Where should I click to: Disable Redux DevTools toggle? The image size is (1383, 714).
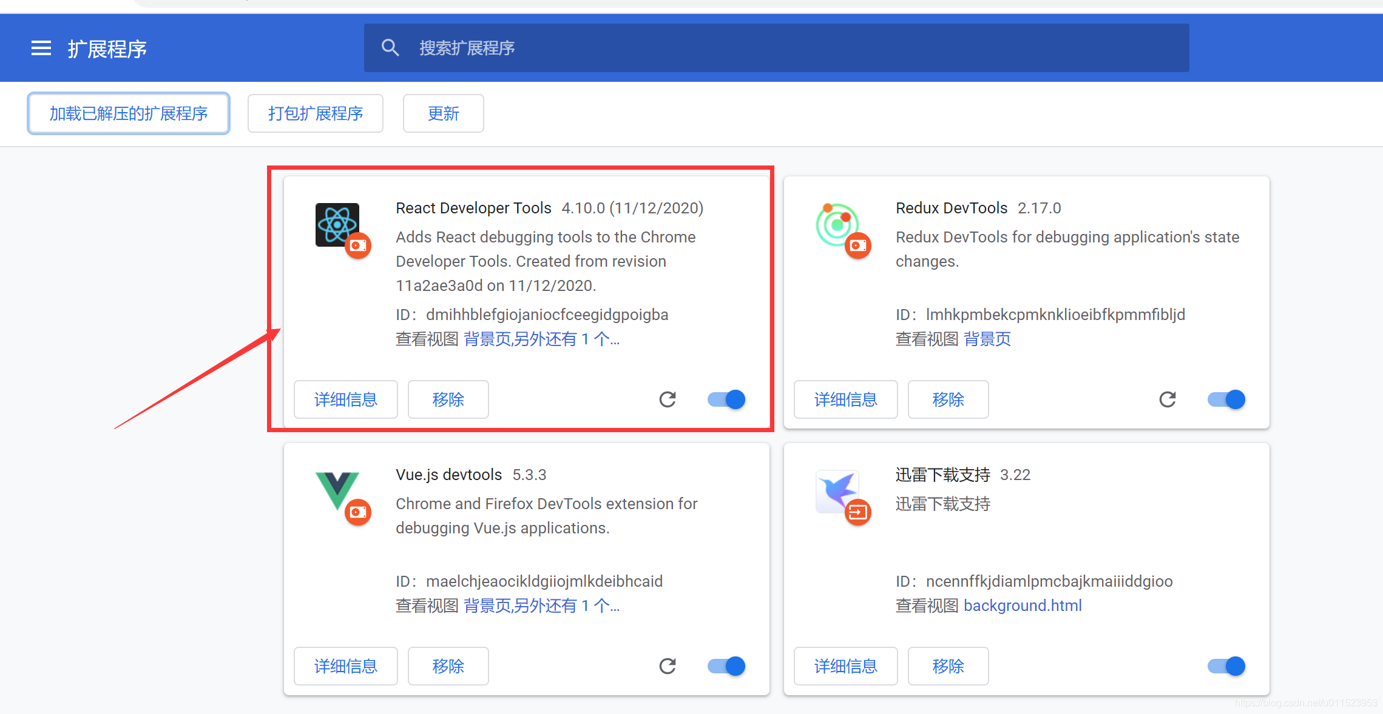[1226, 399]
